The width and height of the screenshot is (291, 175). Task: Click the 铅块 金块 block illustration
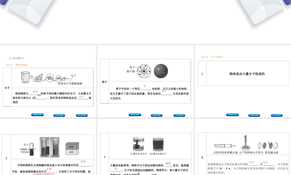pyautogui.click(x=72, y=149)
